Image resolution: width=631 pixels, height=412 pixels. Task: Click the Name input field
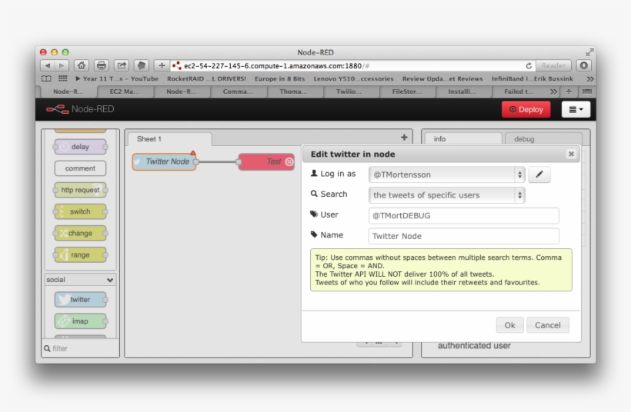coord(463,236)
